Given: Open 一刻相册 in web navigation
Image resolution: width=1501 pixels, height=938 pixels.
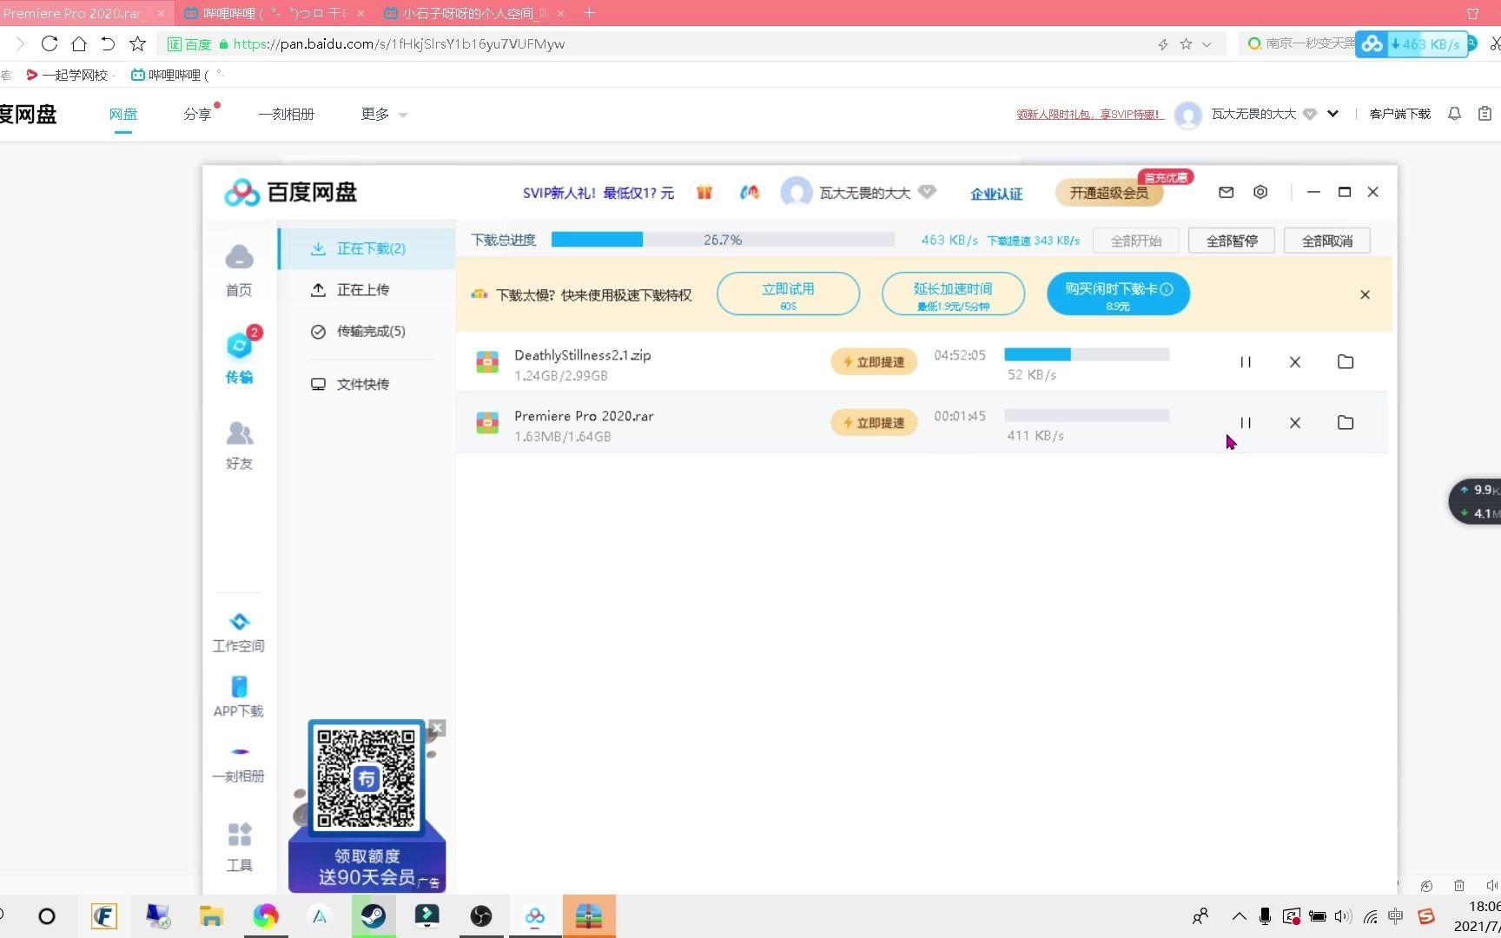Looking at the screenshot, I should click(x=286, y=114).
